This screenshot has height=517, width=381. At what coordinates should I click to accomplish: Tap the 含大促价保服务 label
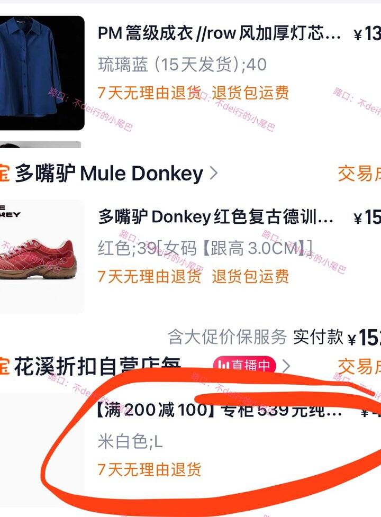pyautogui.click(x=227, y=337)
